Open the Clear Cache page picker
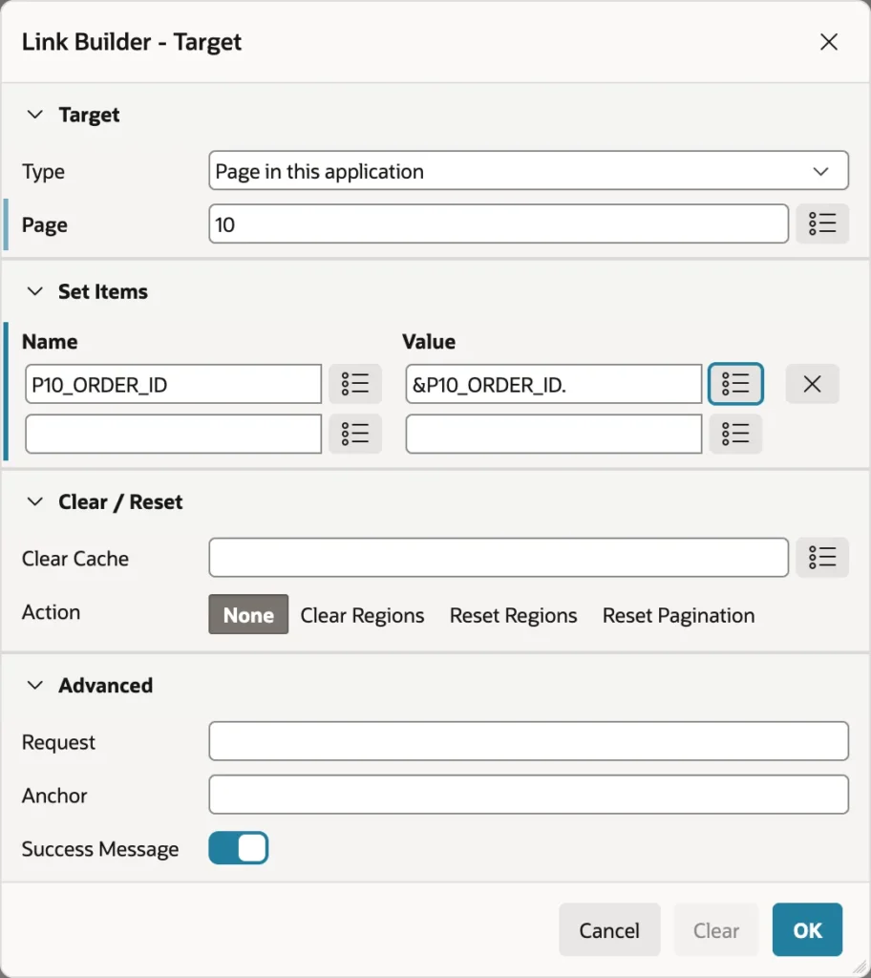Screen dimensions: 871x978 pyautogui.click(x=821, y=557)
